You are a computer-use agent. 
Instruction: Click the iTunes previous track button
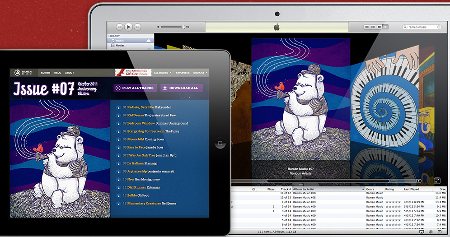pyautogui.click(x=119, y=27)
